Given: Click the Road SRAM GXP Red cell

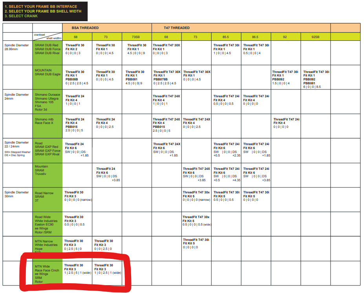Looking at the screenshot, I should point(48,151).
